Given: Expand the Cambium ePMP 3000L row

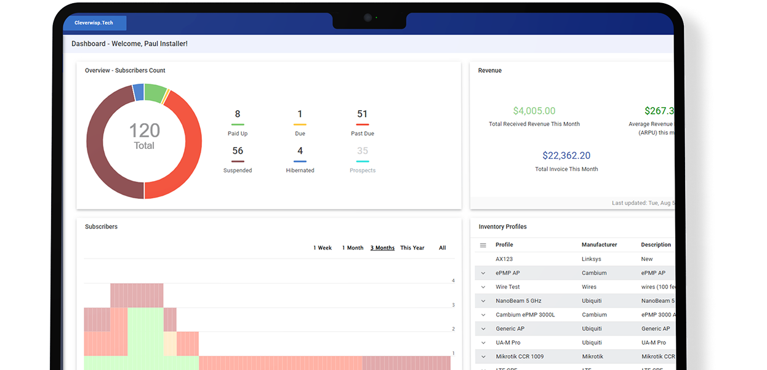Looking at the screenshot, I should click(x=483, y=315).
